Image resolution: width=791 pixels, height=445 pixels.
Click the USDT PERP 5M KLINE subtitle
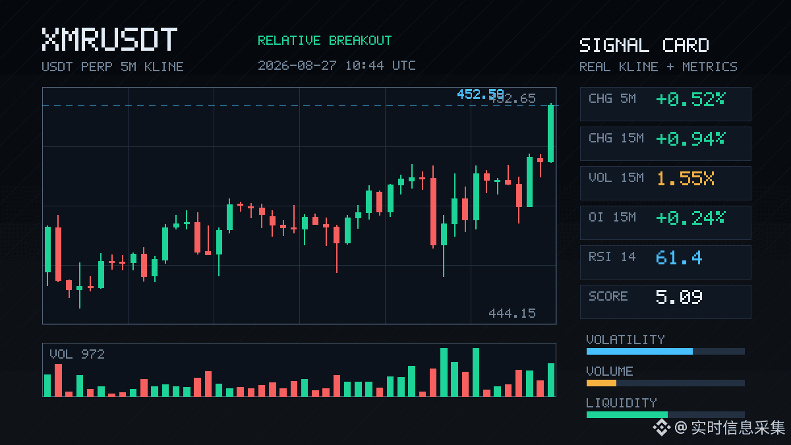113,67
